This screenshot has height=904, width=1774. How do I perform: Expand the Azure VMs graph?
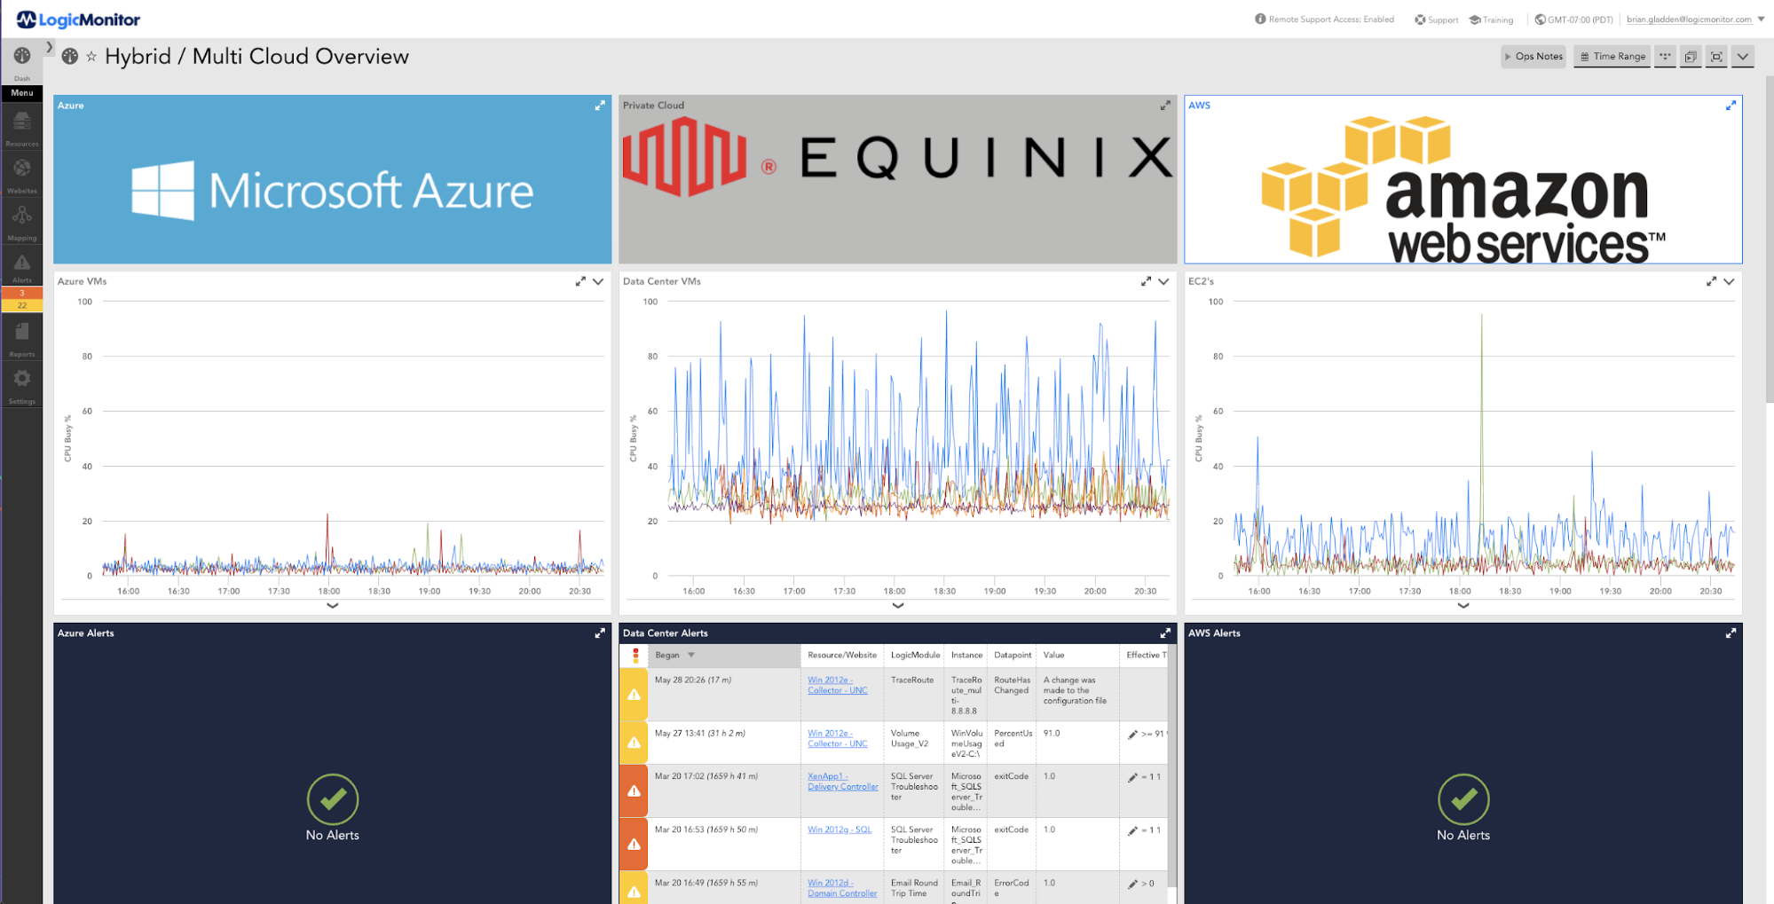pyautogui.click(x=580, y=281)
